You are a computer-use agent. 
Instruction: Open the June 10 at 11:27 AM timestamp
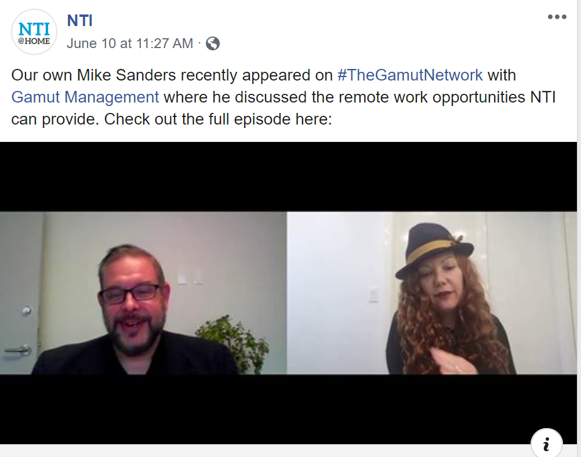pos(130,43)
